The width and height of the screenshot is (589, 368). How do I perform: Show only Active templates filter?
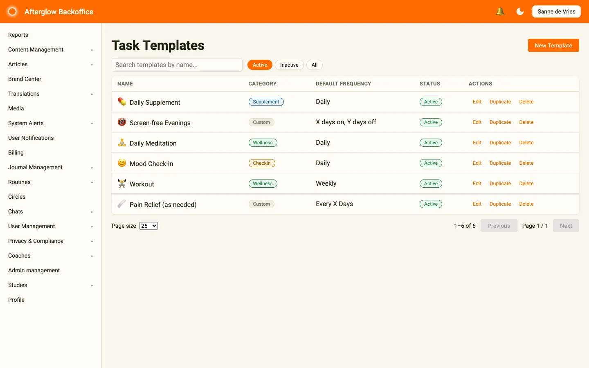(260, 65)
